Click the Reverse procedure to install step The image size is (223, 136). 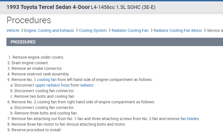[x=36, y=130]
